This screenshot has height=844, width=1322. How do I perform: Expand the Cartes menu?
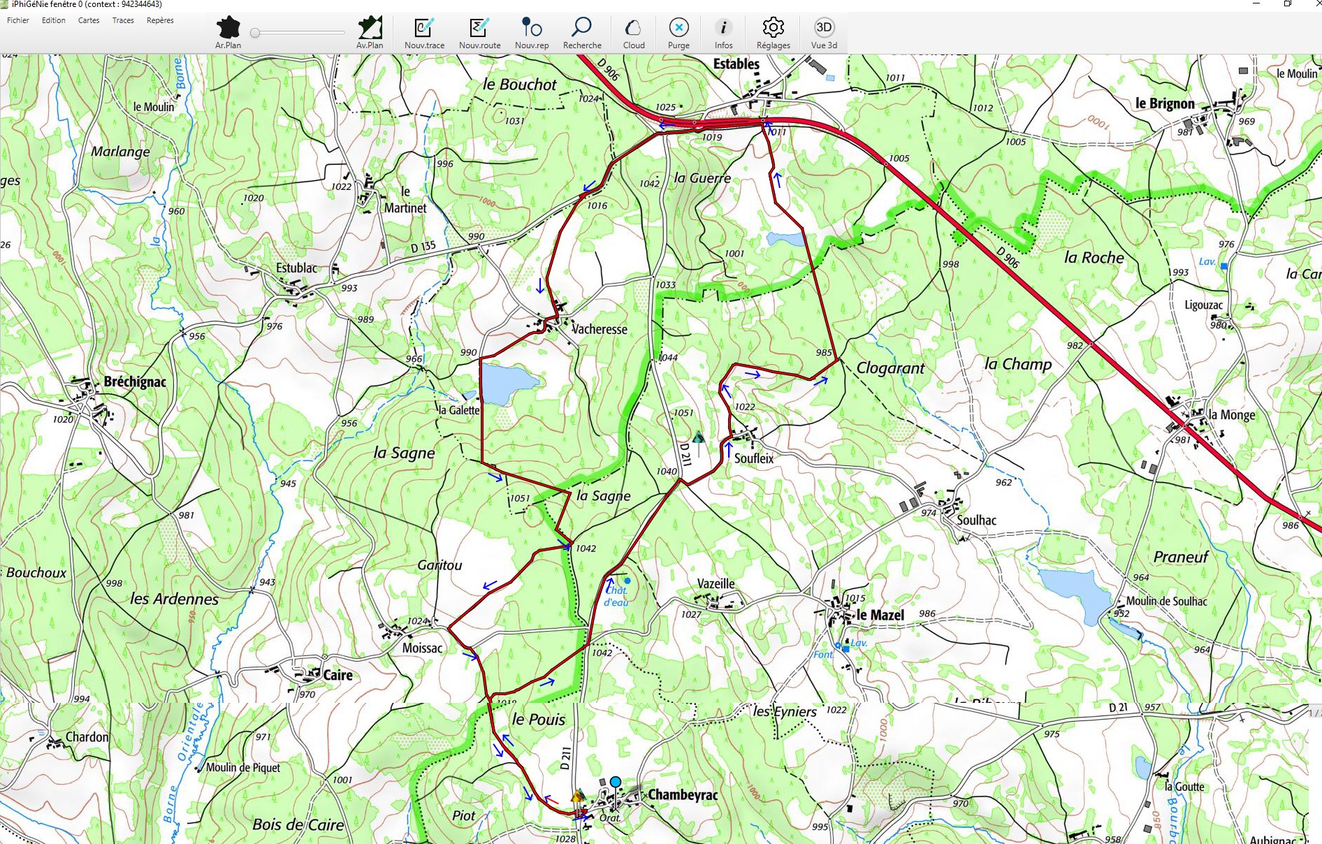(89, 20)
